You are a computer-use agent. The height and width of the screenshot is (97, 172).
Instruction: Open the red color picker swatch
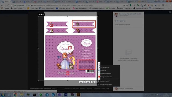pos(99,77)
